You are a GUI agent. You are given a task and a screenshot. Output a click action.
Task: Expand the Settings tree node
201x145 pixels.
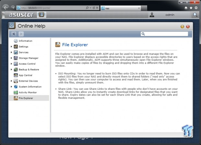(x=11, y=47)
